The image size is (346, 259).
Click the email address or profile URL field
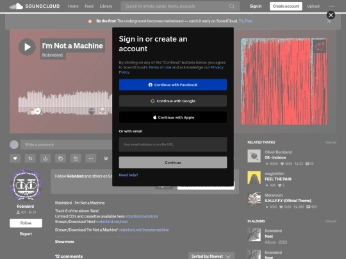pyautogui.click(x=173, y=145)
